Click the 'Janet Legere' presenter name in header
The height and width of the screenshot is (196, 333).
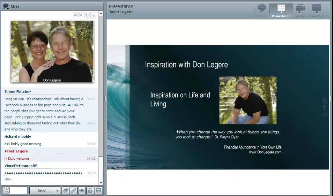point(121,12)
